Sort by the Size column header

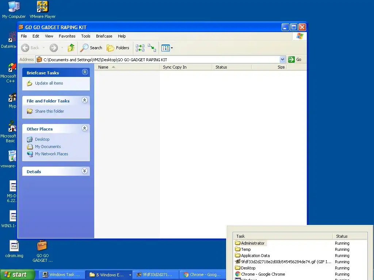(x=269, y=67)
